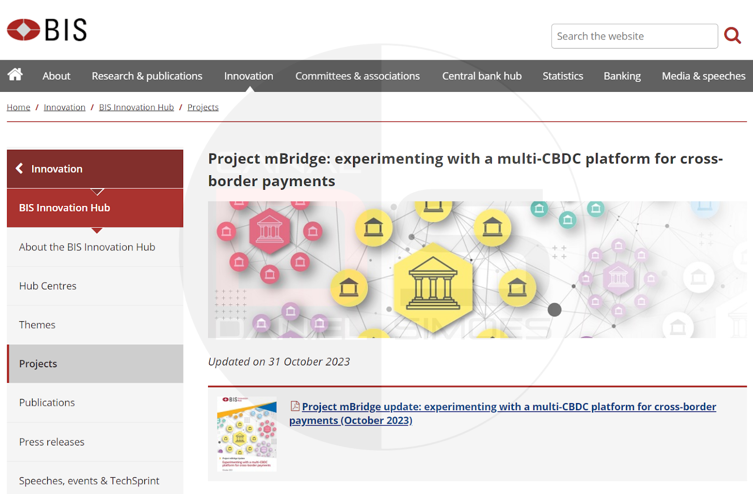The image size is (753, 494).
Task: Follow the Home breadcrumb link
Action: pos(18,107)
